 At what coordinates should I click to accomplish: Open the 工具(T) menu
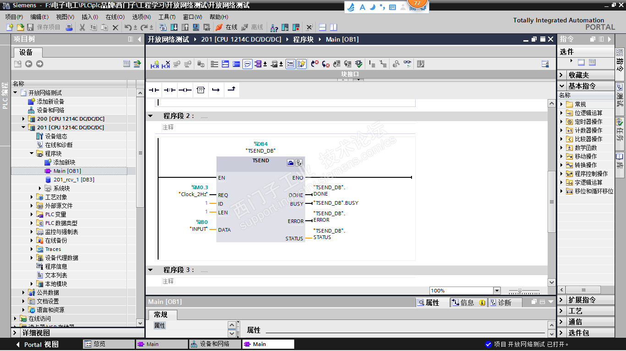pos(167,17)
